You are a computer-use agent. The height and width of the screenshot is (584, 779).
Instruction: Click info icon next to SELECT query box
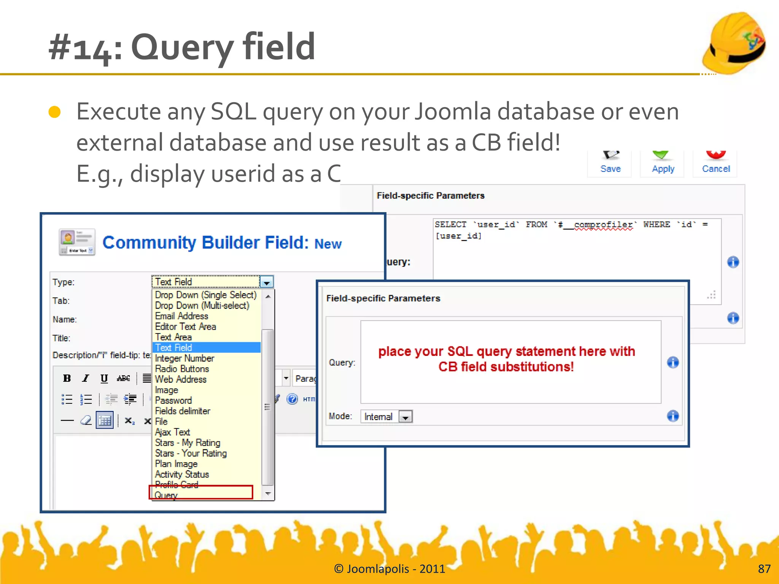click(733, 262)
